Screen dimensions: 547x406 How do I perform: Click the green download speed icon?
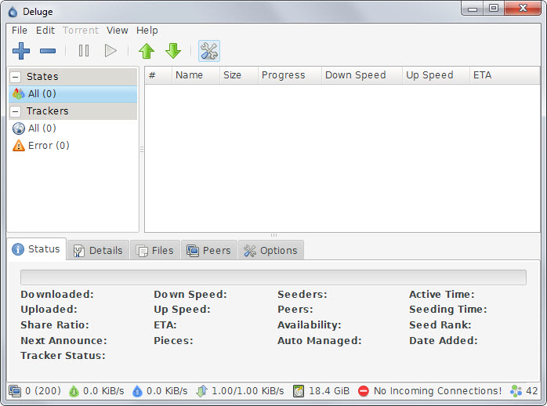tap(74, 391)
